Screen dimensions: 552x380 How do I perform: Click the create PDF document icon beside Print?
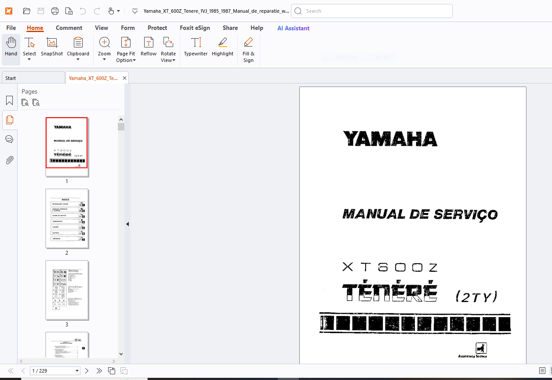click(69, 11)
